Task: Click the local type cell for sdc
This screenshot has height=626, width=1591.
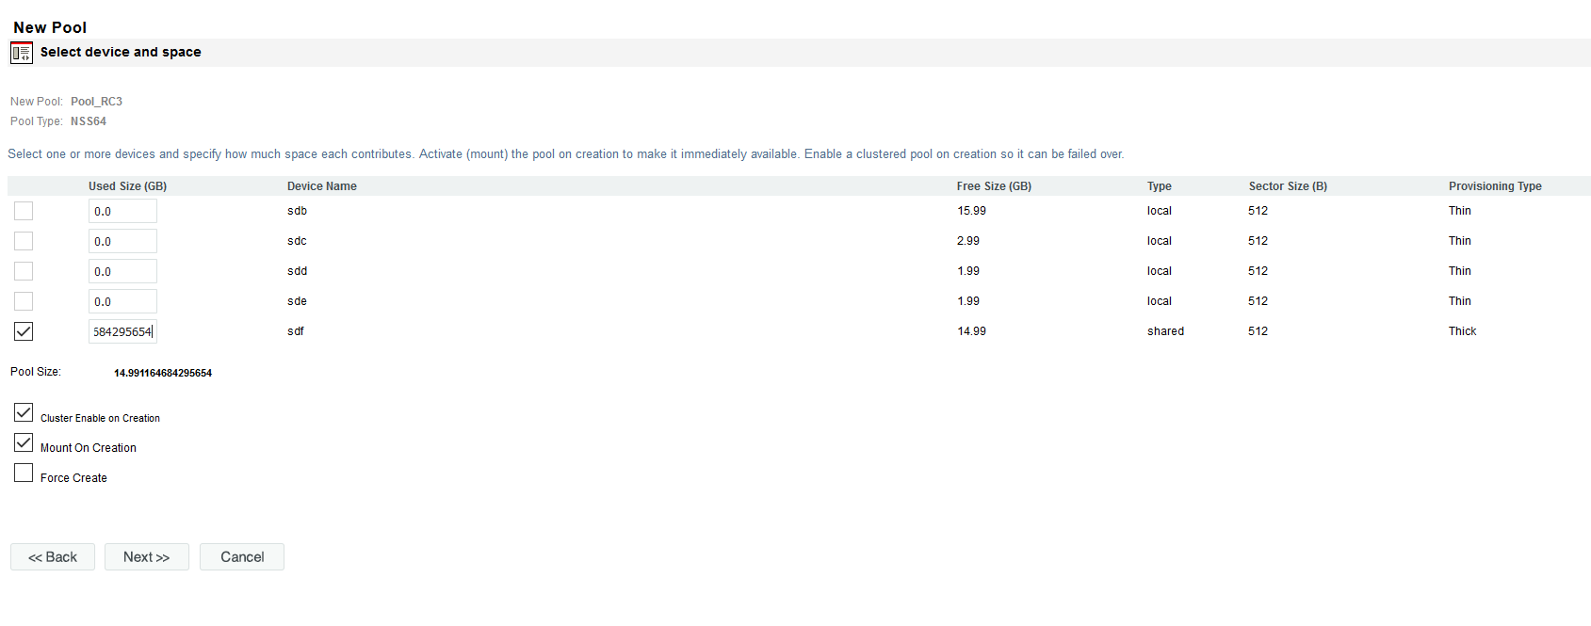Action: 1160,241
